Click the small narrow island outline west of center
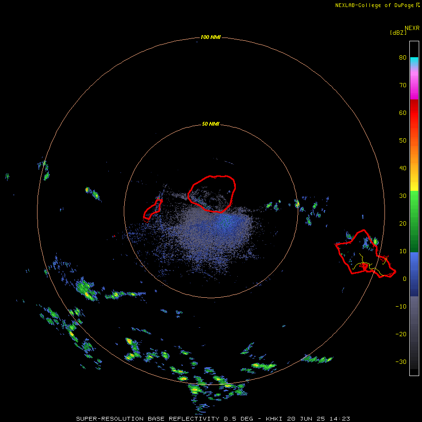Screen dimensions: 422x422 click(152, 210)
